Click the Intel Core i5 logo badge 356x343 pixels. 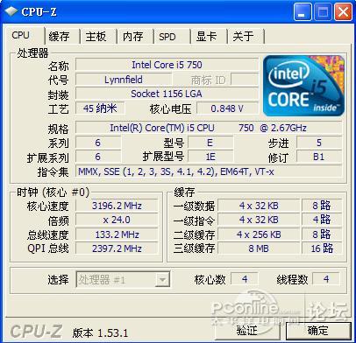click(x=304, y=86)
